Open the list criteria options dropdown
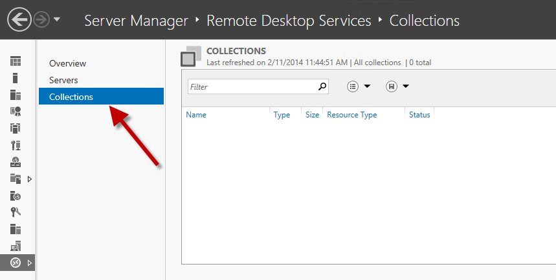Image resolution: width=556 pixels, height=280 pixels. click(359, 86)
